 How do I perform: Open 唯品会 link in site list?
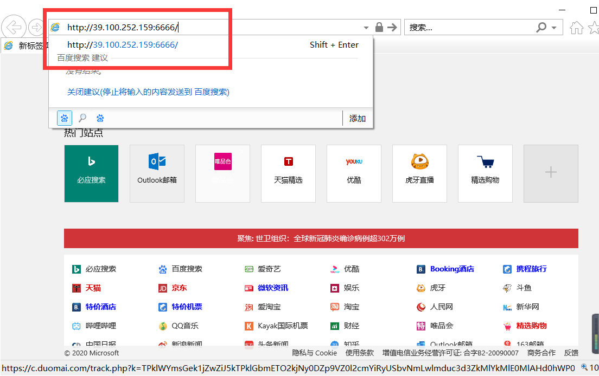[442, 326]
